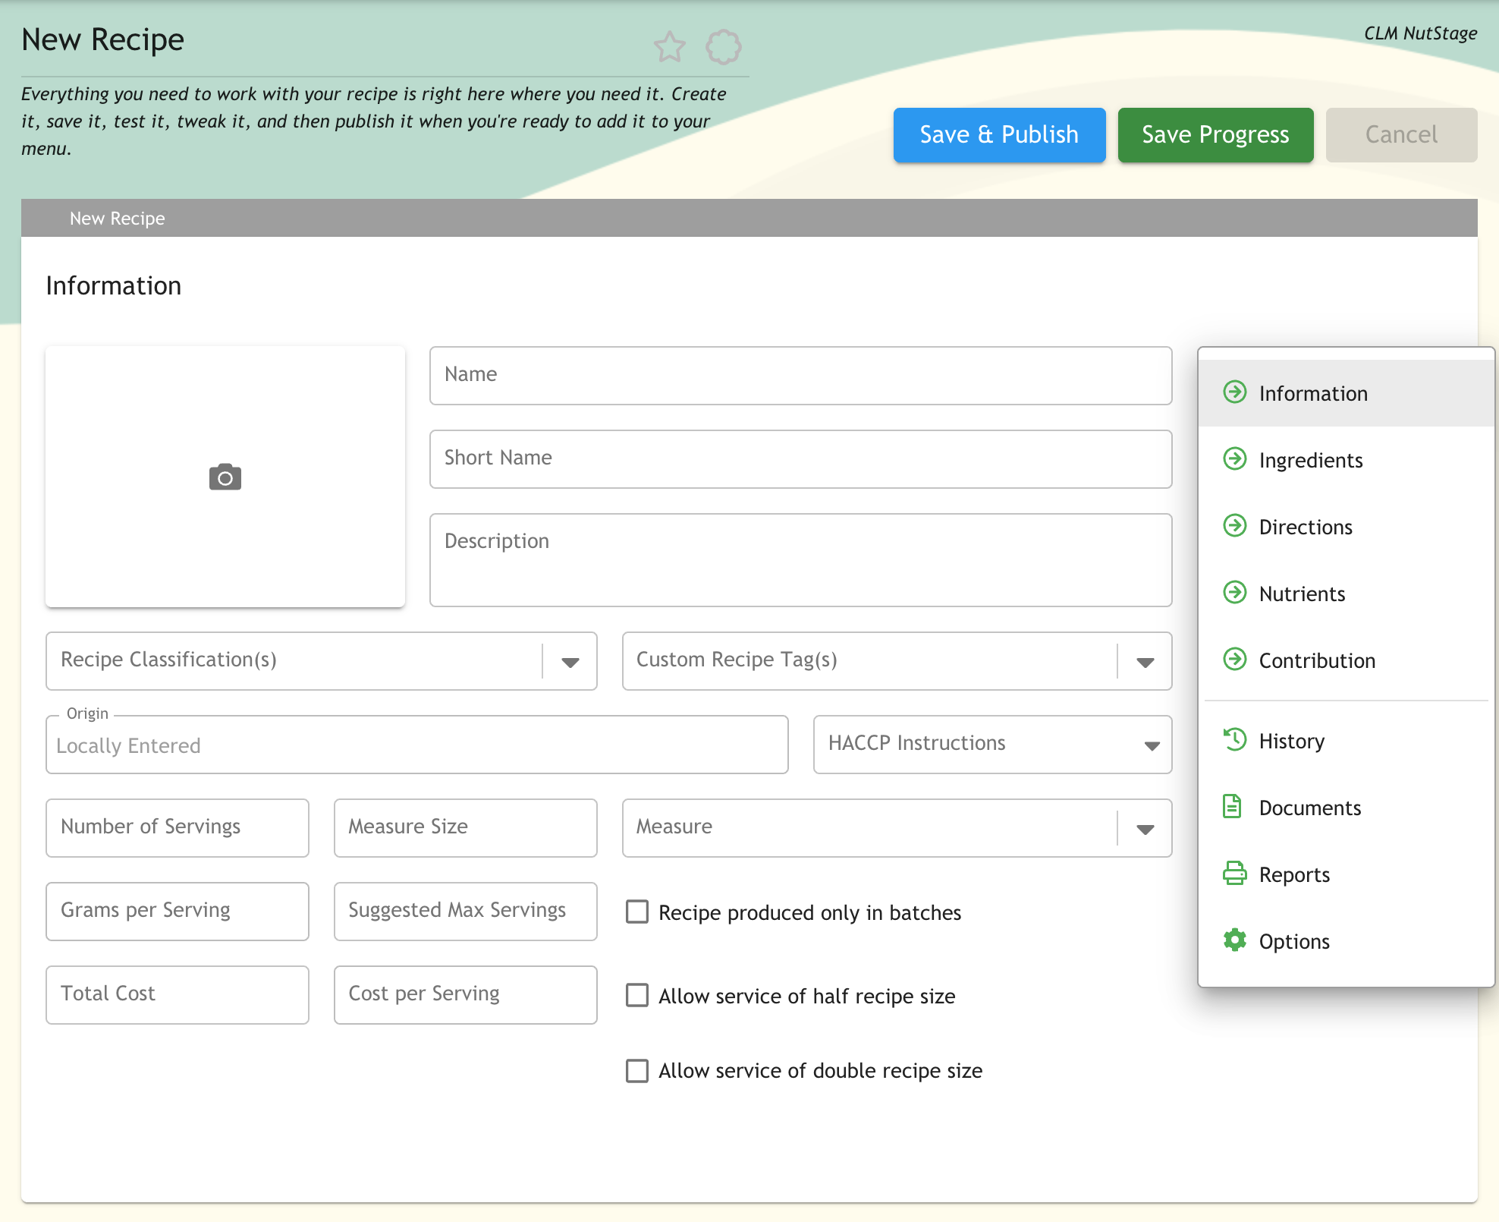Click the Documents file icon
1499x1222 pixels.
1233,806
